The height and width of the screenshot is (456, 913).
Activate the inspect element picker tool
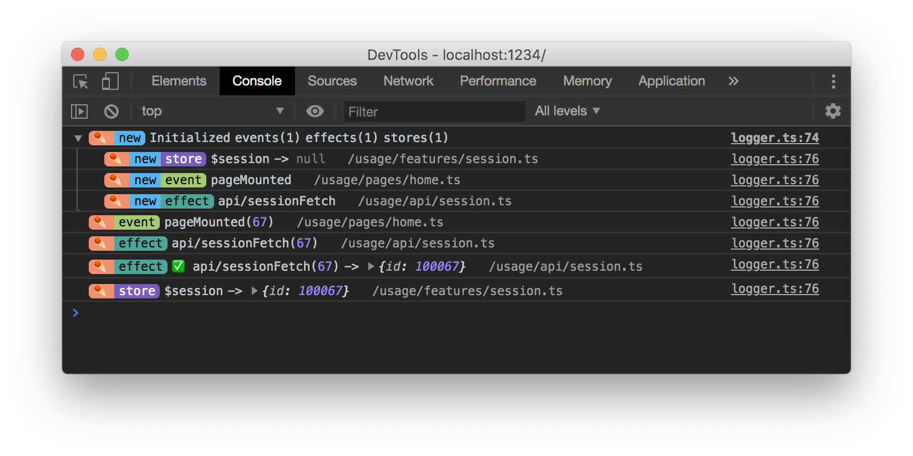click(x=80, y=82)
